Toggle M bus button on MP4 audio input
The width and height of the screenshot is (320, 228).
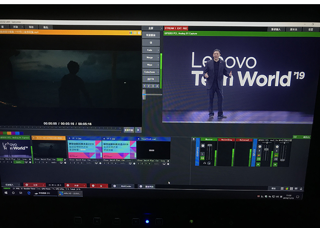click(x=275, y=164)
